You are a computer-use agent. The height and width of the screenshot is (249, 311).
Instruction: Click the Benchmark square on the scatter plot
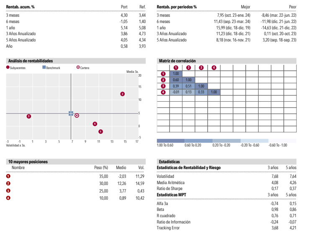(x=71, y=113)
